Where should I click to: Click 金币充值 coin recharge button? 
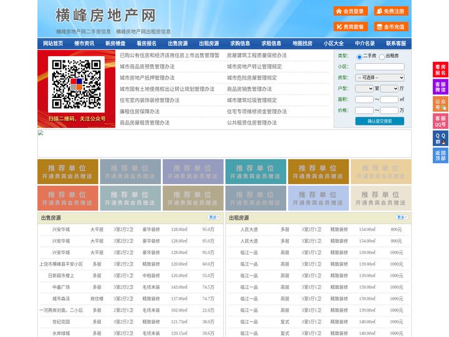tap(391, 27)
